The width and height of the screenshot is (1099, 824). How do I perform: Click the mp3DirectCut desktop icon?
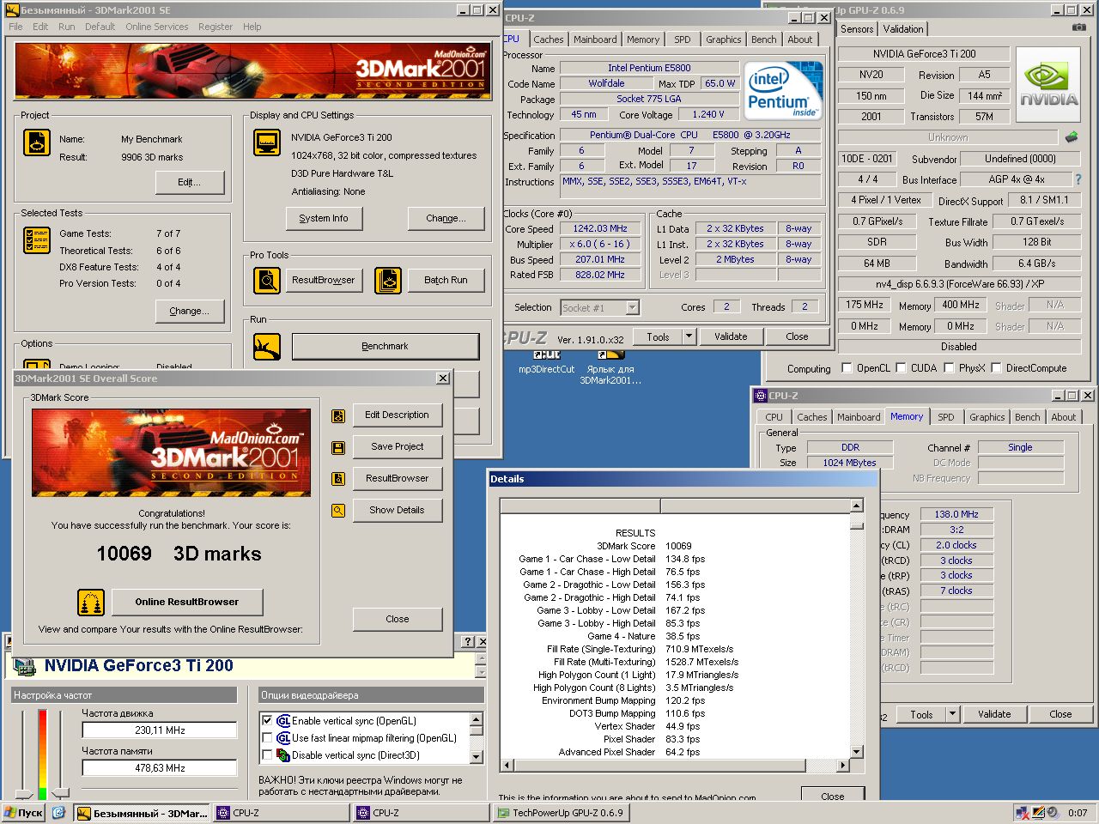click(x=546, y=361)
